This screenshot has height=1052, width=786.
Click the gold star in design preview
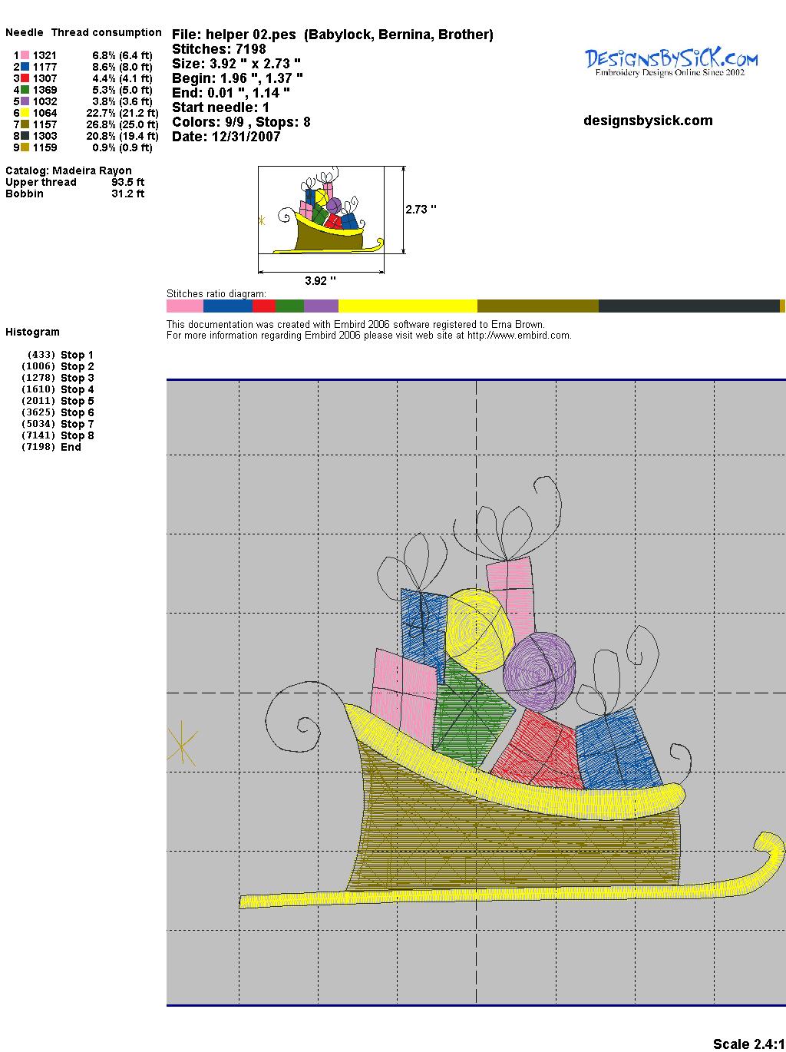(182, 743)
